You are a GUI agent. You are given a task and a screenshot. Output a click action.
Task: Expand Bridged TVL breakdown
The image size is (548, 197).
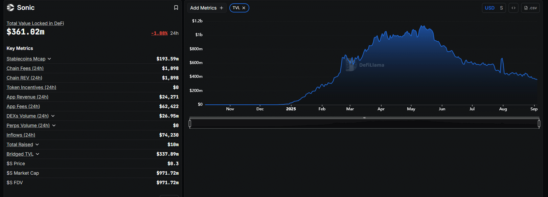(x=37, y=154)
